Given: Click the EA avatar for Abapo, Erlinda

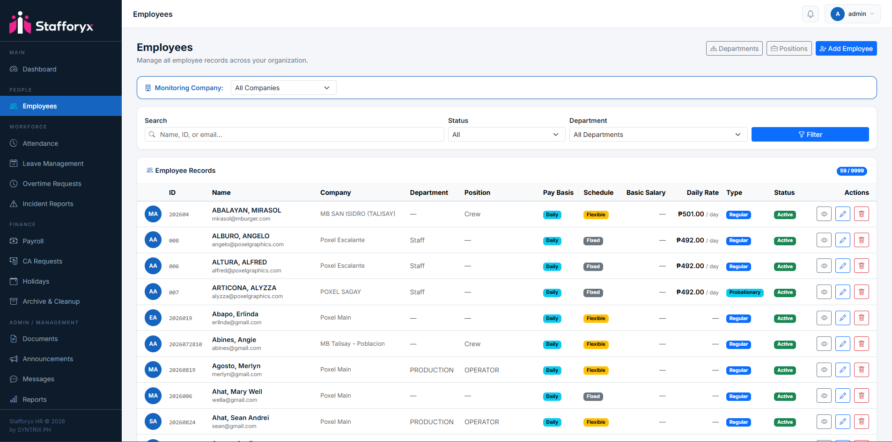Looking at the screenshot, I should (x=153, y=318).
